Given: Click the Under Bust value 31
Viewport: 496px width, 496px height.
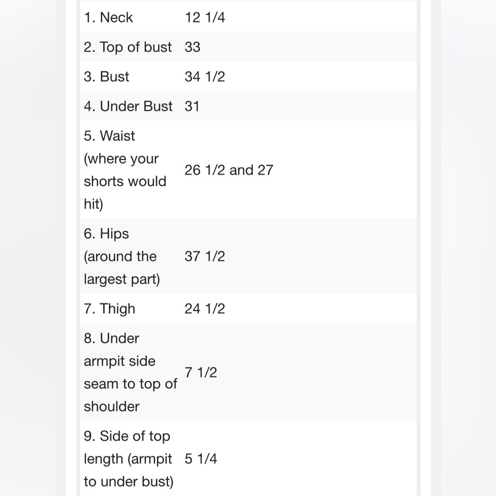Looking at the screenshot, I should pyautogui.click(x=192, y=106).
